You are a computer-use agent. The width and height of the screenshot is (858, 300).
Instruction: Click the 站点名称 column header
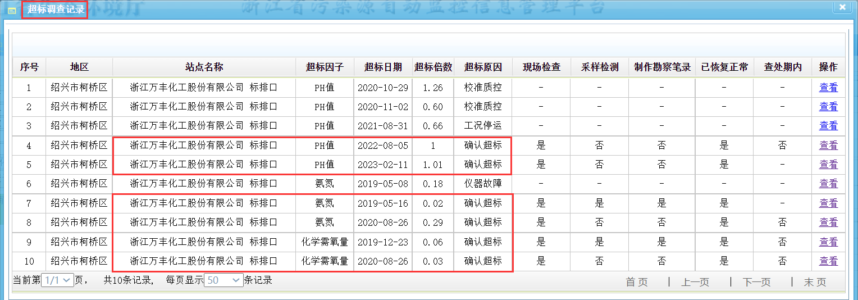click(204, 67)
